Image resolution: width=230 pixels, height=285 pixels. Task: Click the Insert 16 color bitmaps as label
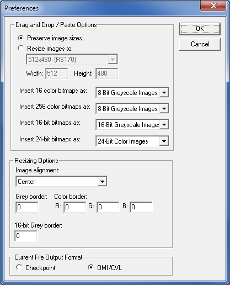pos(53,91)
